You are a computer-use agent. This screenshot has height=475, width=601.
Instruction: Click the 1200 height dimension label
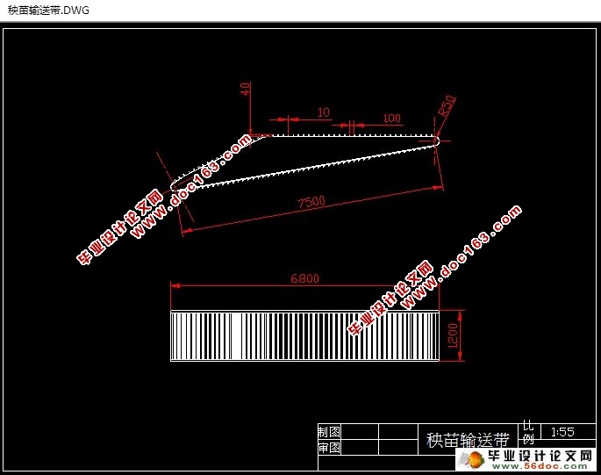[453, 335]
